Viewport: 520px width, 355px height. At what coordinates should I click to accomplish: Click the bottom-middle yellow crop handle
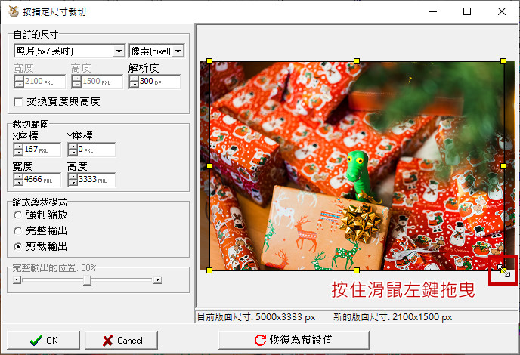[357, 270]
